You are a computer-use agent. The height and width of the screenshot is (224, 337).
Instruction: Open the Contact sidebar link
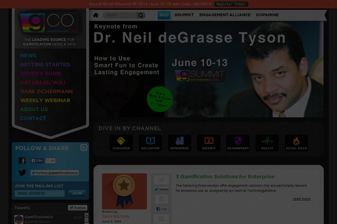[33, 119]
